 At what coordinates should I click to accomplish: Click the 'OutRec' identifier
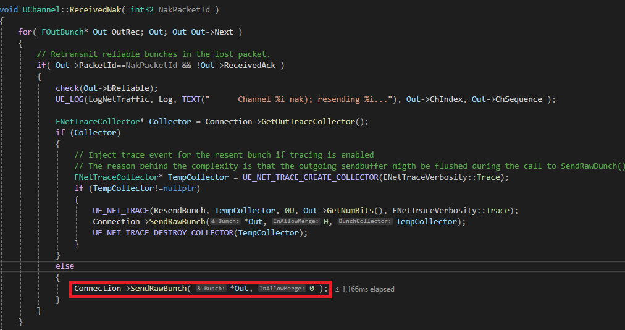pos(125,32)
